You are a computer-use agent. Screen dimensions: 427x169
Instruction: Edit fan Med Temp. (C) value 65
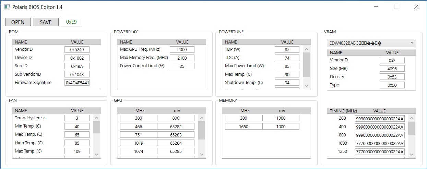coord(77,135)
